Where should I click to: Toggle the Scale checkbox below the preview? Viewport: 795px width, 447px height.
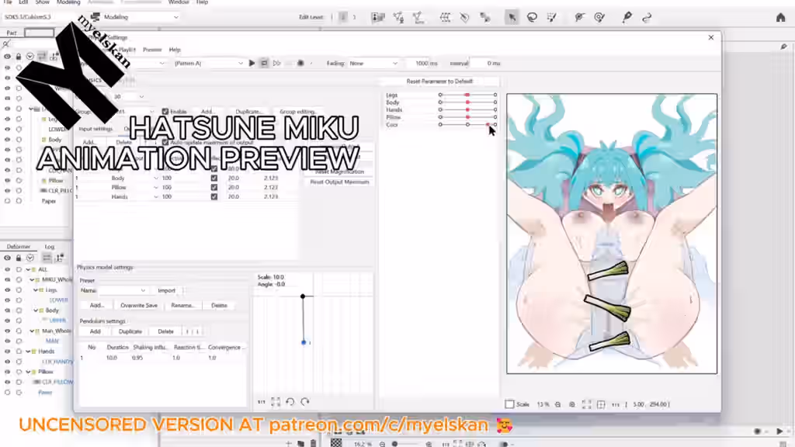(x=509, y=404)
